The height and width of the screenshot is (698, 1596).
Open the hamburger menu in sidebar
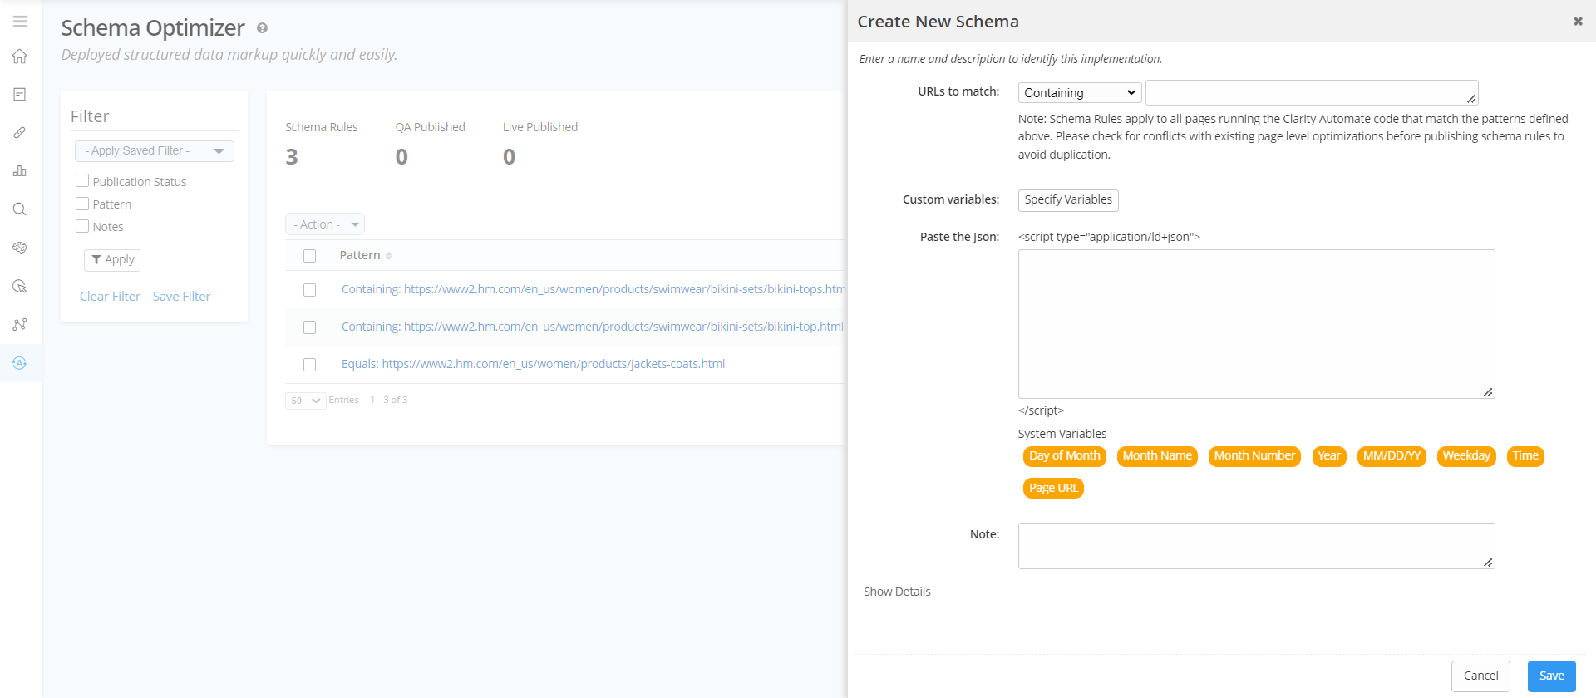[20, 22]
